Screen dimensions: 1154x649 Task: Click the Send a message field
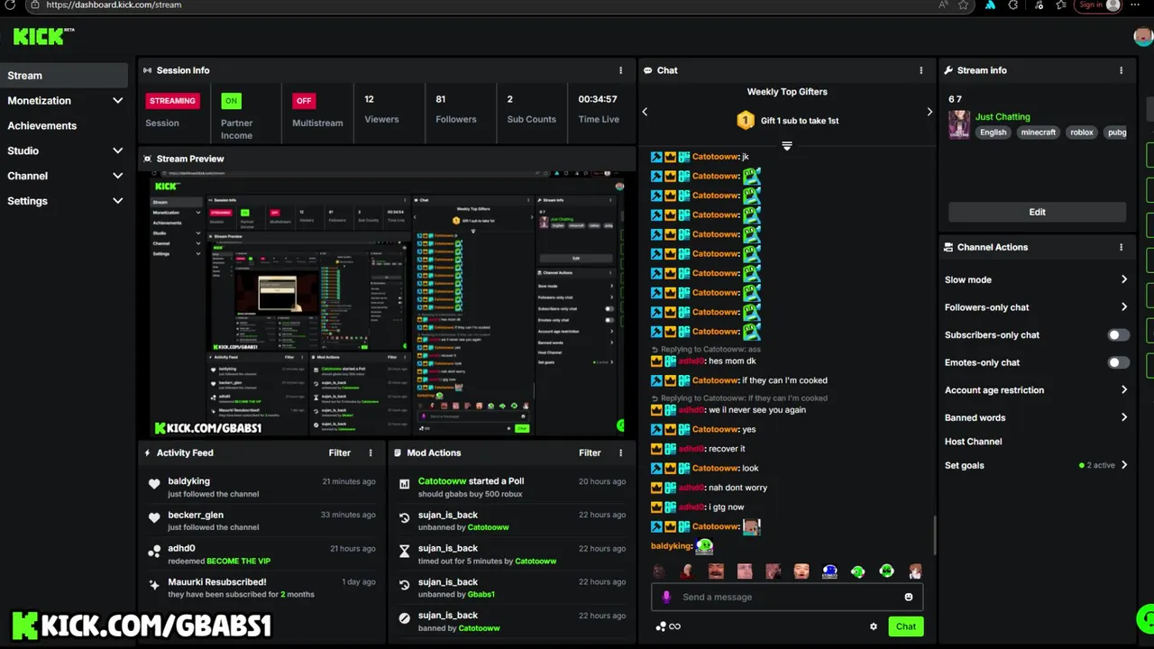pyautogui.click(x=786, y=597)
